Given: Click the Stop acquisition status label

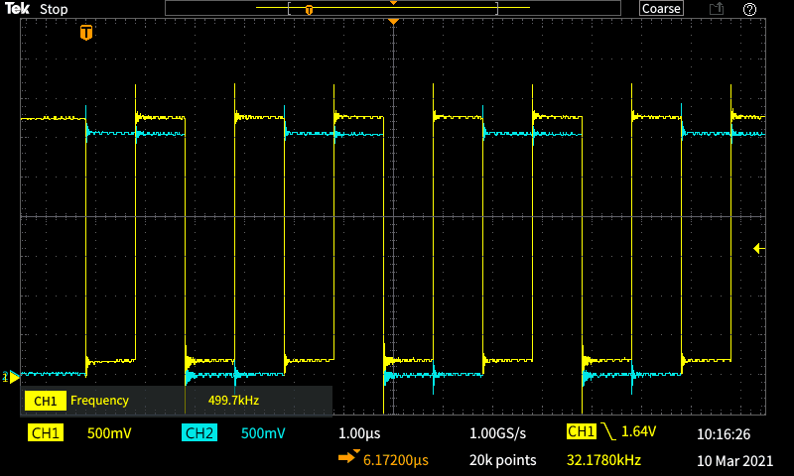Looking at the screenshot, I should pos(54,9).
